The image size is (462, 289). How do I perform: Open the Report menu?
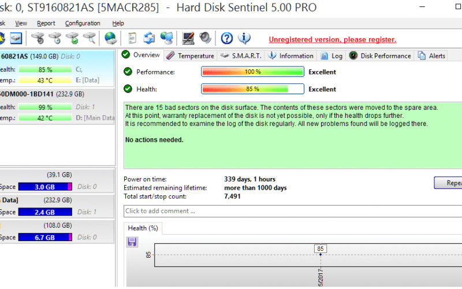point(46,23)
